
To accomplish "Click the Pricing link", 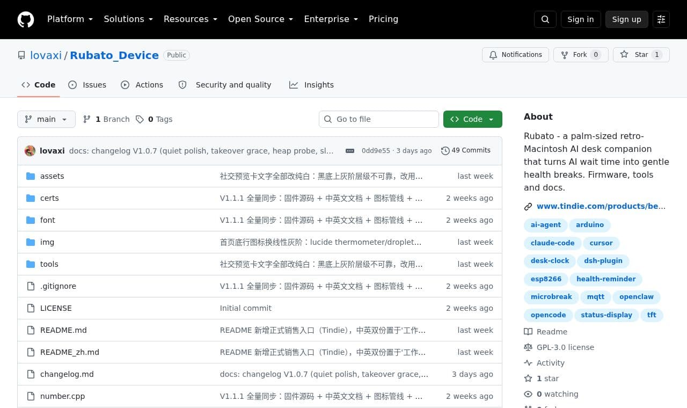I will (383, 19).
